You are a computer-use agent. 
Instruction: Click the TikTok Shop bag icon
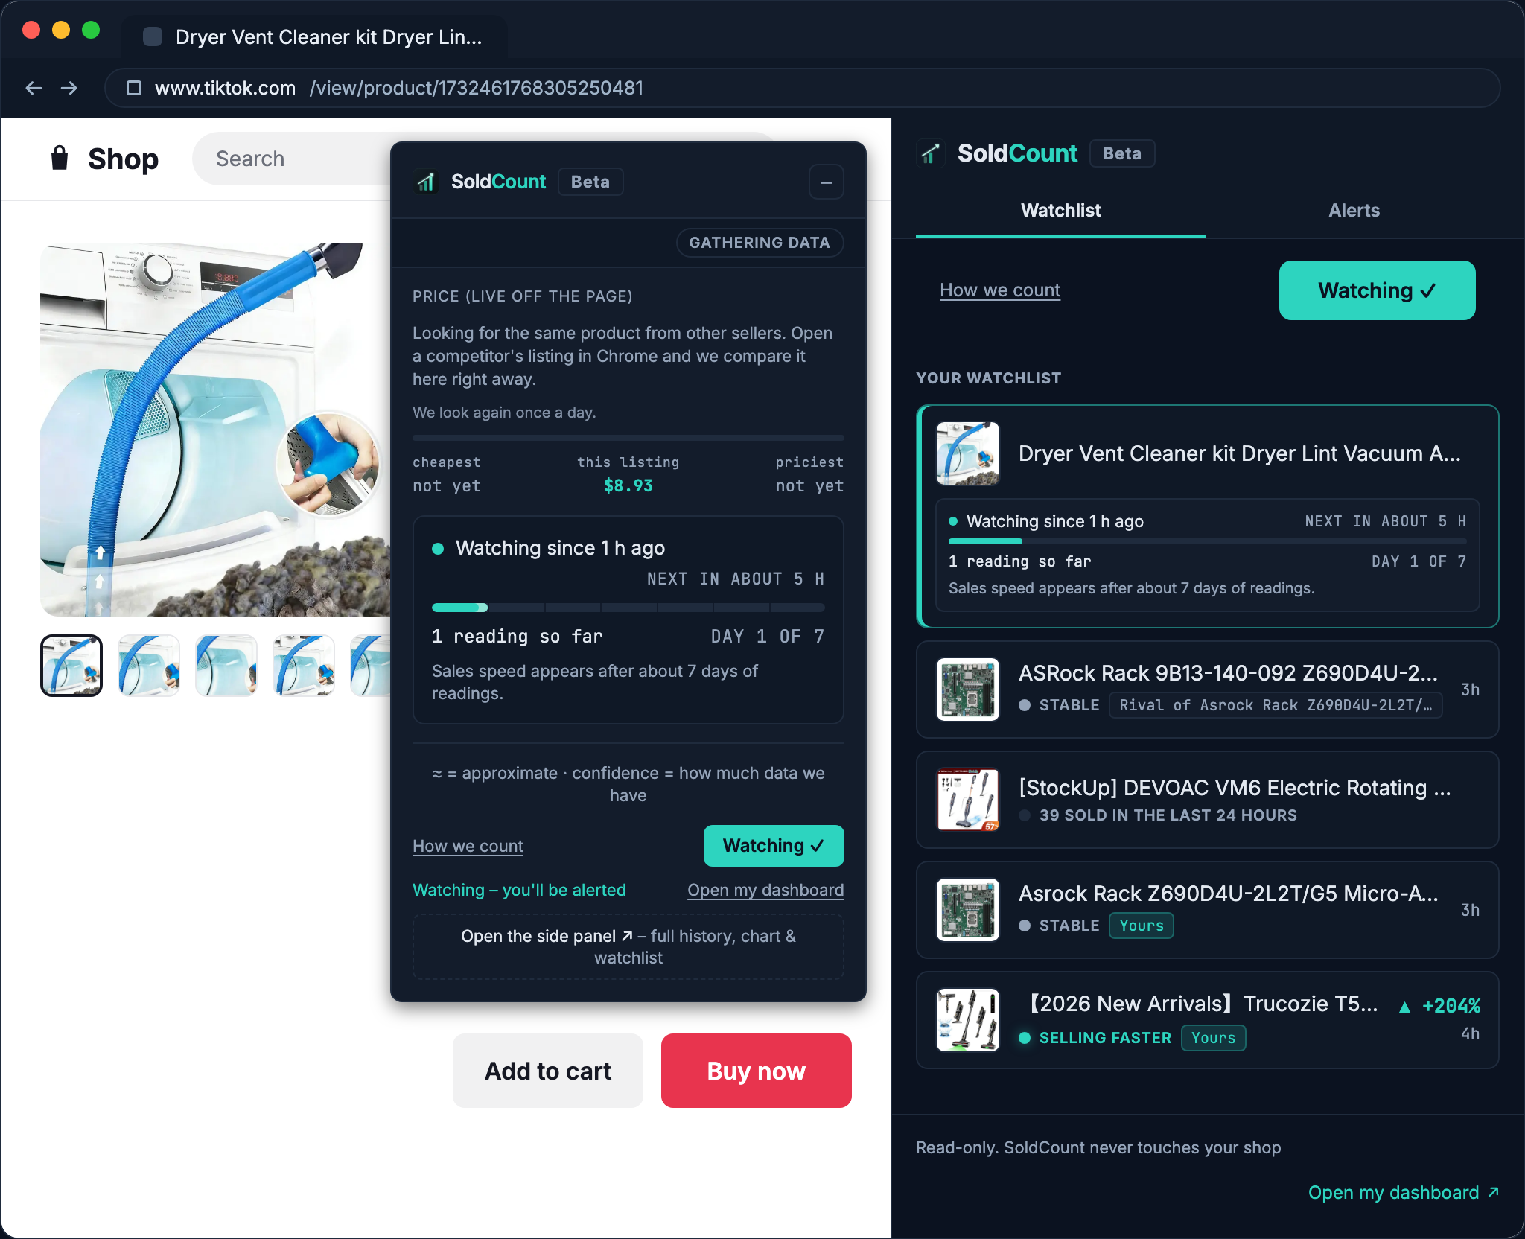pos(60,158)
